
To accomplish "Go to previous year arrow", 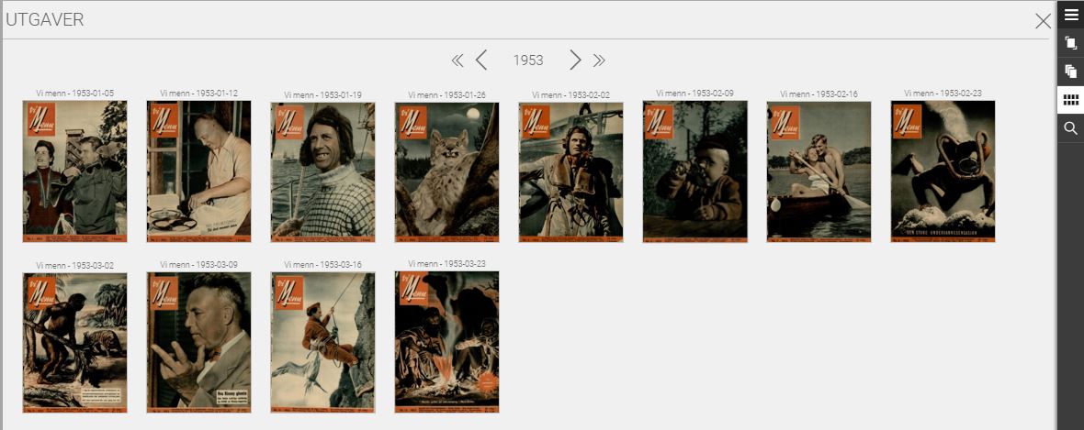I will tap(482, 60).
